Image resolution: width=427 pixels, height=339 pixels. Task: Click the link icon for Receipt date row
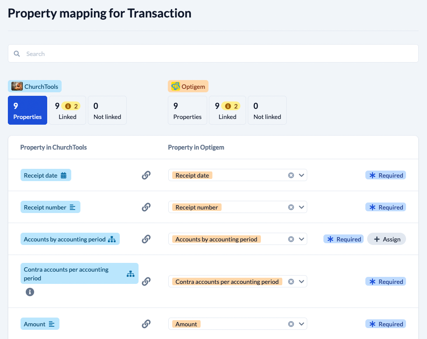[146, 175]
